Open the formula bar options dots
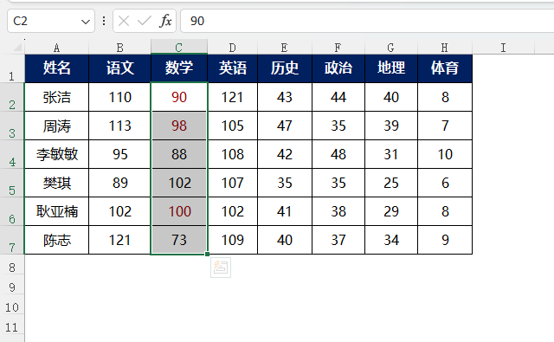 [x=104, y=21]
